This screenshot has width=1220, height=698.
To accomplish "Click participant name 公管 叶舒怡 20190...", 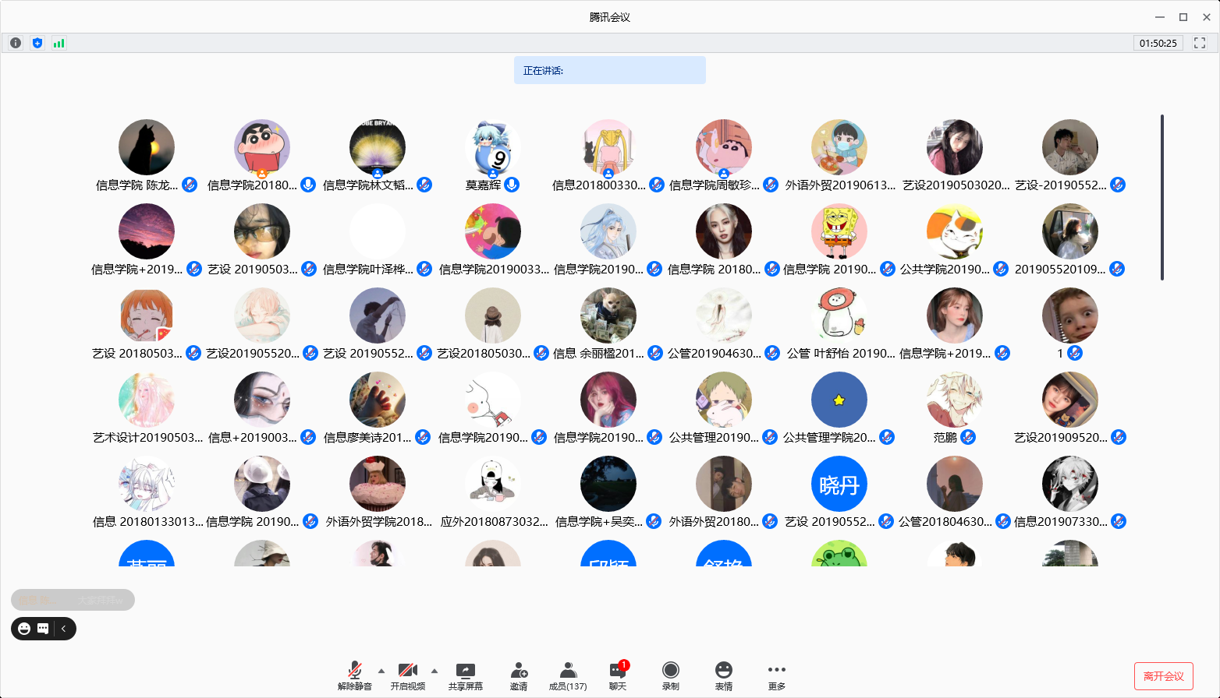I will coord(841,353).
